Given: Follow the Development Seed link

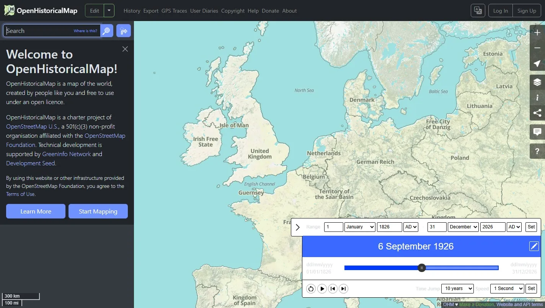Looking at the screenshot, I should (x=31, y=163).
